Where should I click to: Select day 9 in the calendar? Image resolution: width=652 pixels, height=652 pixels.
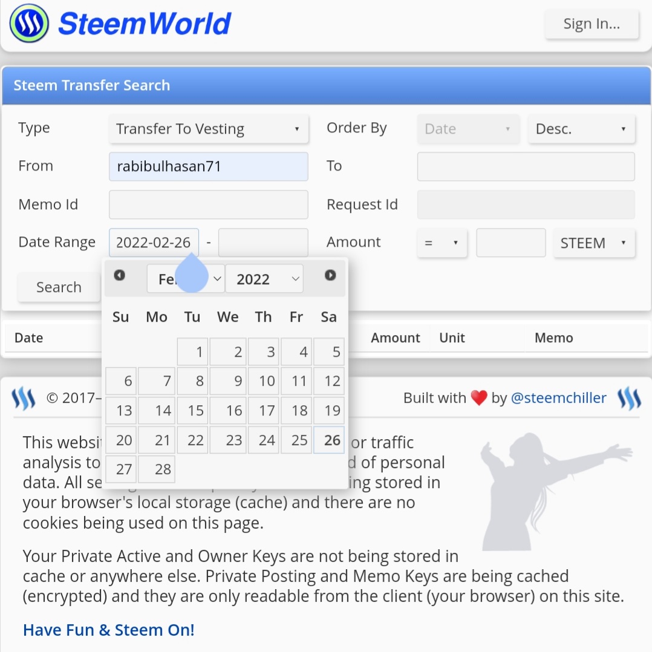pos(228,381)
